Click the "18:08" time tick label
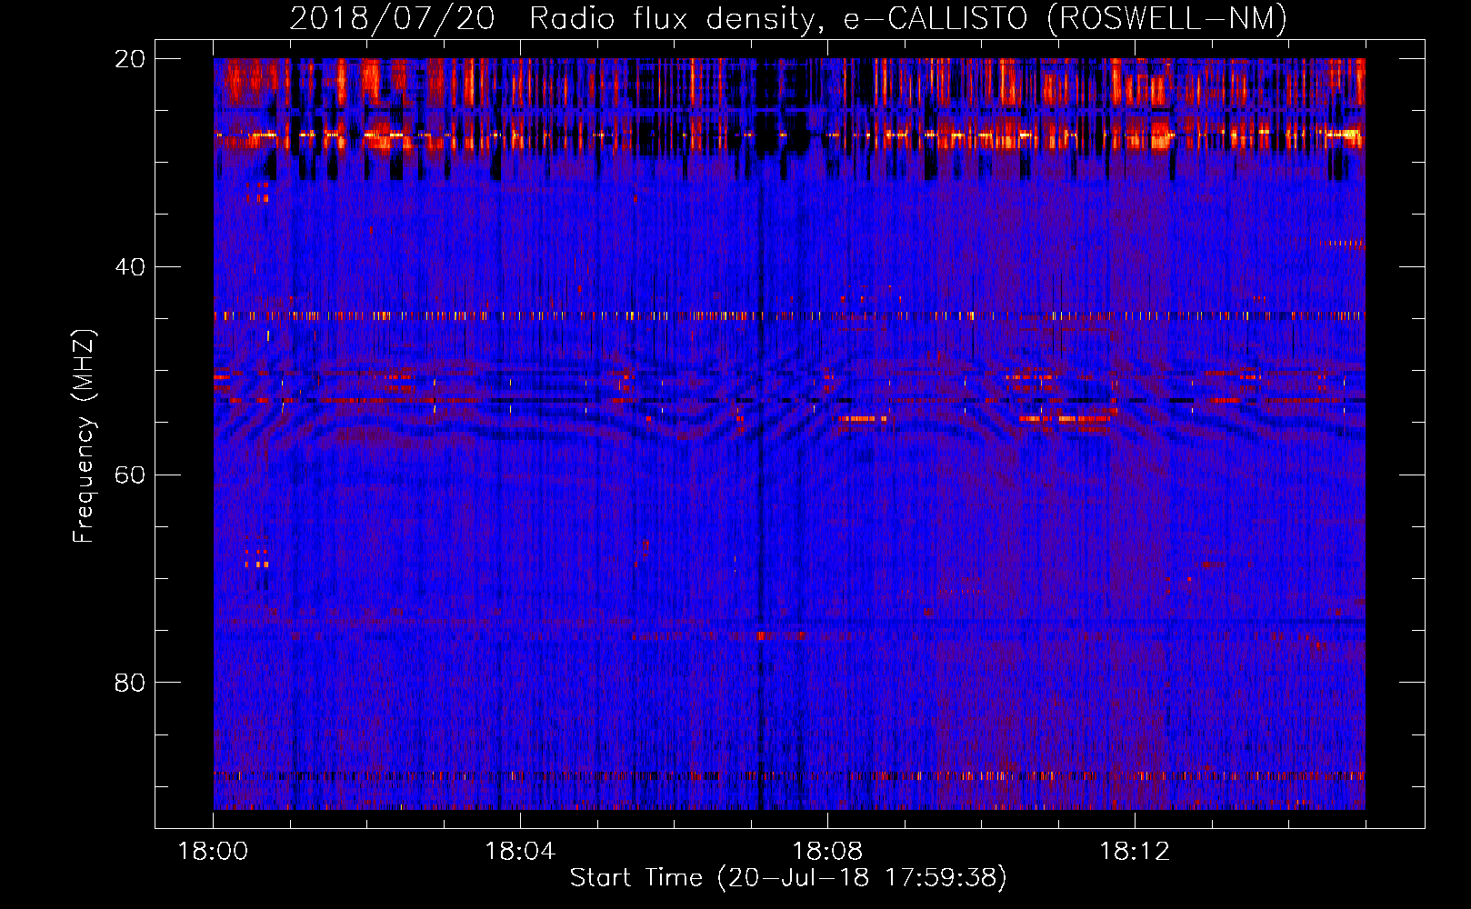The width and height of the screenshot is (1471, 909). coord(827,851)
